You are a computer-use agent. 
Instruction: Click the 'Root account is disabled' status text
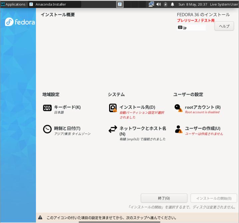202,112
